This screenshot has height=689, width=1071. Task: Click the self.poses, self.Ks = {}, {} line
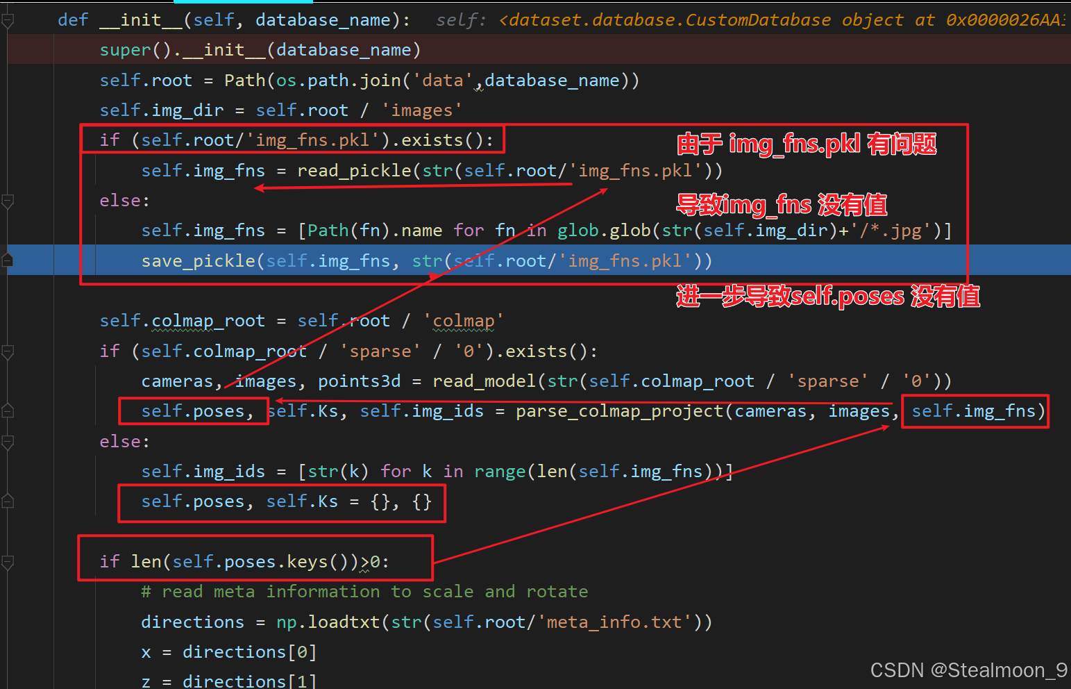[287, 501]
